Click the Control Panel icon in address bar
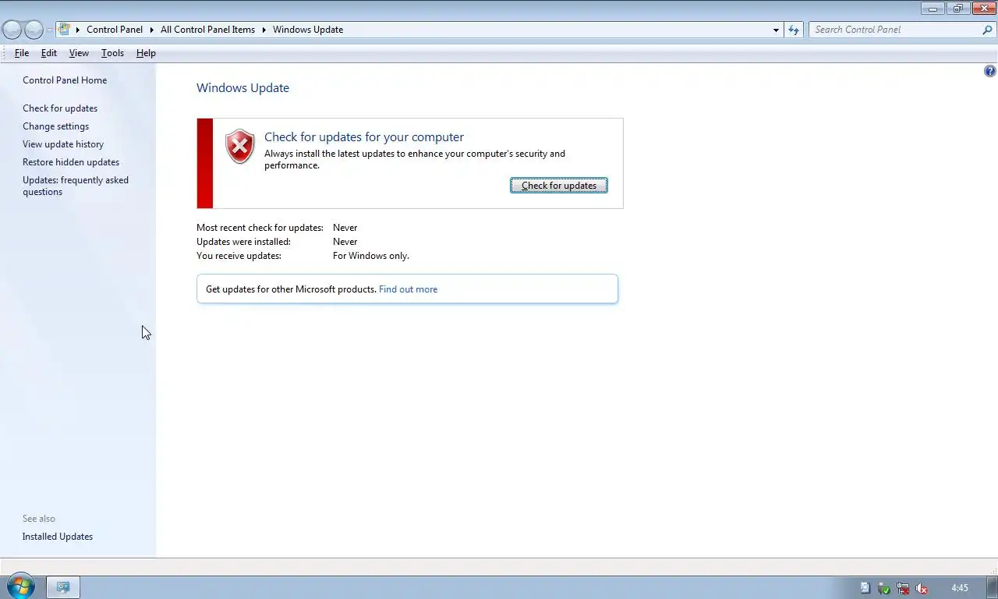This screenshot has width=998, height=599. [65, 30]
